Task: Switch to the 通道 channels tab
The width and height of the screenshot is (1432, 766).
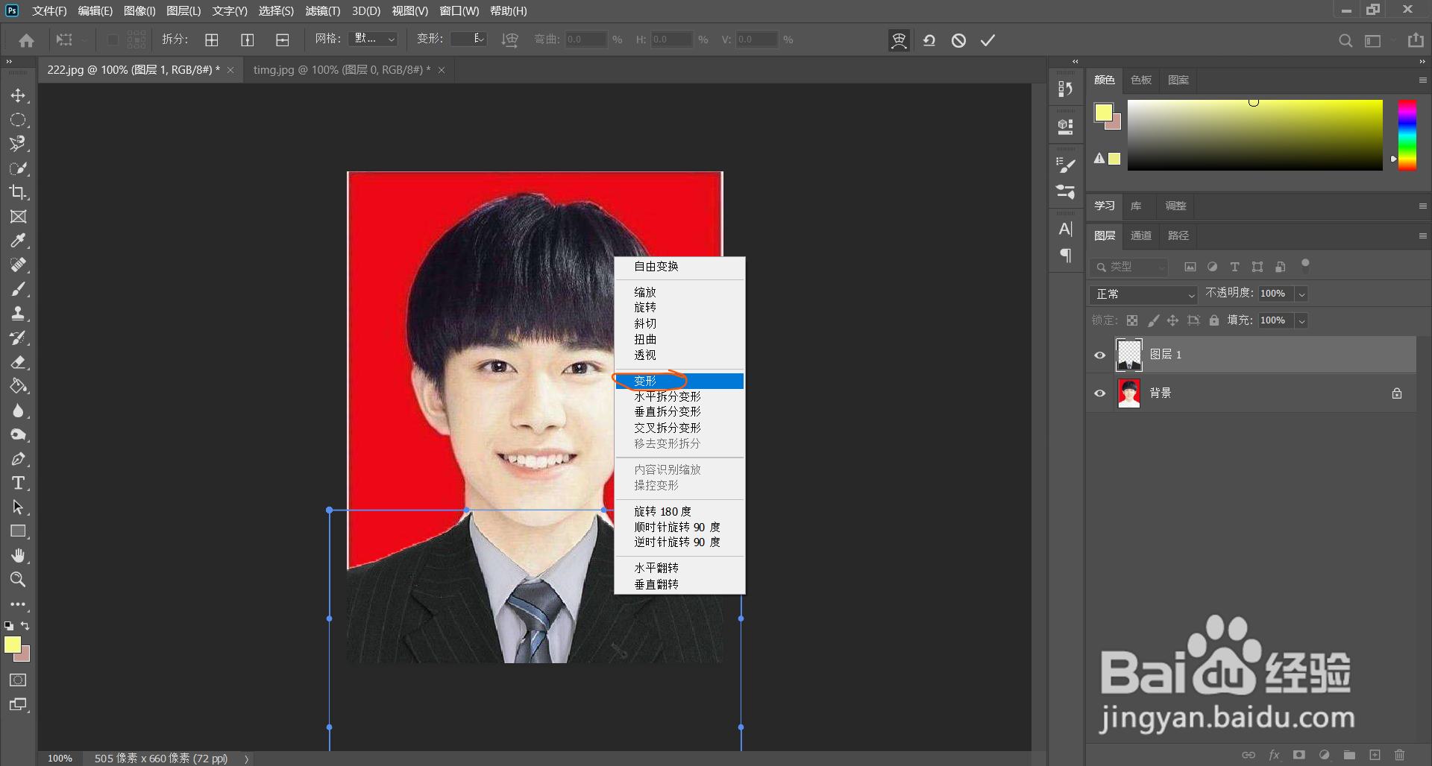Action: tap(1140, 235)
